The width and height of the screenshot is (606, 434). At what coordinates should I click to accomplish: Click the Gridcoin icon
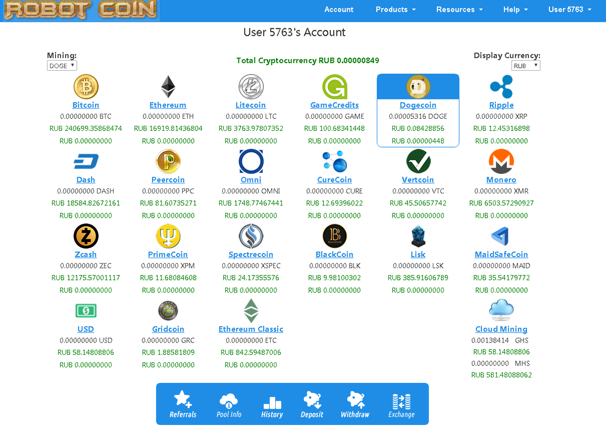168,311
